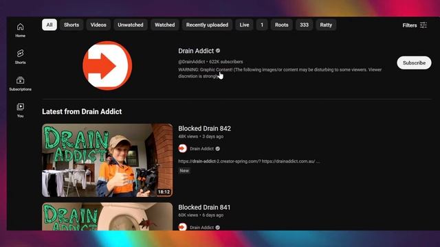Click the 48K views 3 days ago text
Image resolution: width=440 pixels, height=247 pixels.
201,137
